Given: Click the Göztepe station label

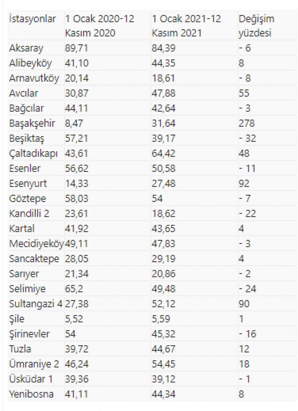Looking at the screenshot, I should [x=27, y=199].
